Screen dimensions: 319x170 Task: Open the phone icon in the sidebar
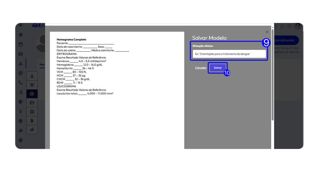[x=21, y=83]
